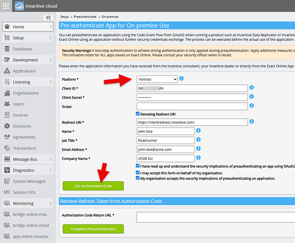Image resolution: width=295 pixels, height=243 pixels.
Task: Expand the Licensing sidebar section
Action: pos(51,82)
